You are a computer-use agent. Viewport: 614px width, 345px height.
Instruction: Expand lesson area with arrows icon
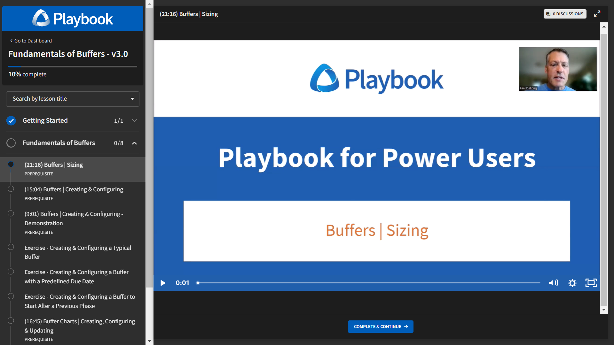(597, 14)
